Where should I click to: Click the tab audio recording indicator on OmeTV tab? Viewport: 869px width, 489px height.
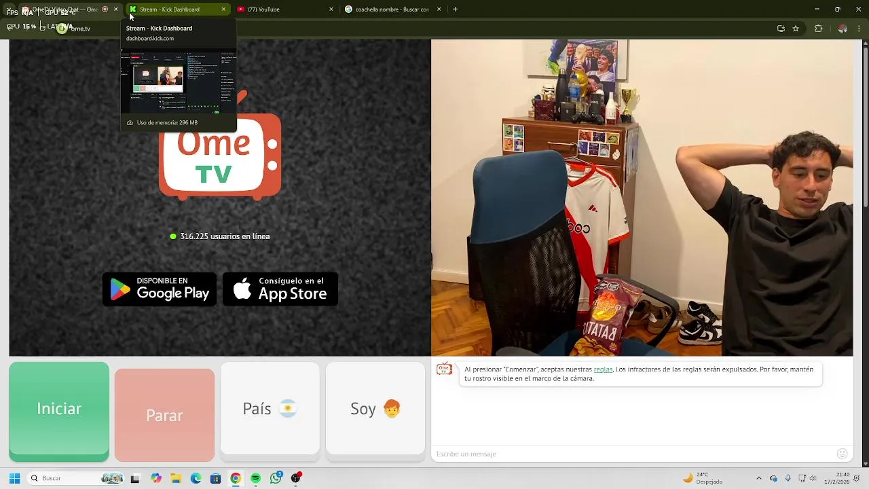pos(105,10)
